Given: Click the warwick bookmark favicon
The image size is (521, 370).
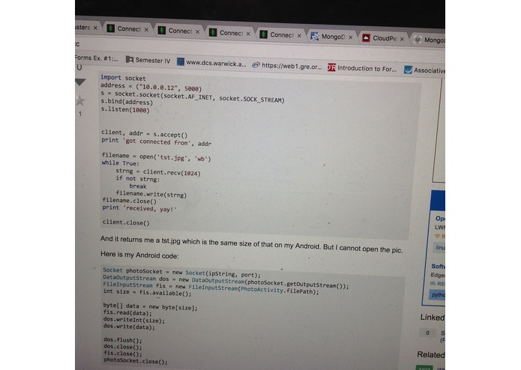Looking at the screenshot, I should [x=181, y=61].
